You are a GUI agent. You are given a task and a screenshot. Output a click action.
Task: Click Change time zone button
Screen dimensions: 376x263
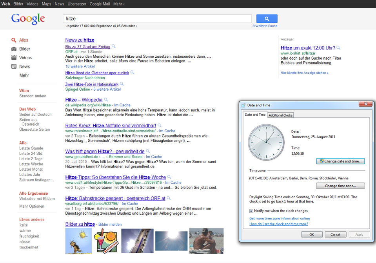340,186
